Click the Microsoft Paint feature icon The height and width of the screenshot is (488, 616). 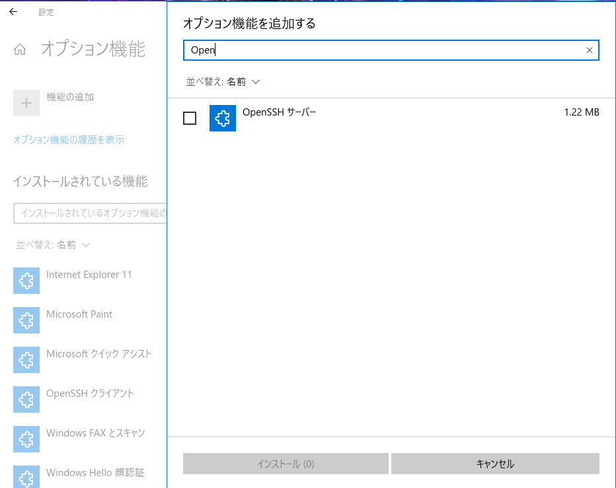click(x=26, y=320)
